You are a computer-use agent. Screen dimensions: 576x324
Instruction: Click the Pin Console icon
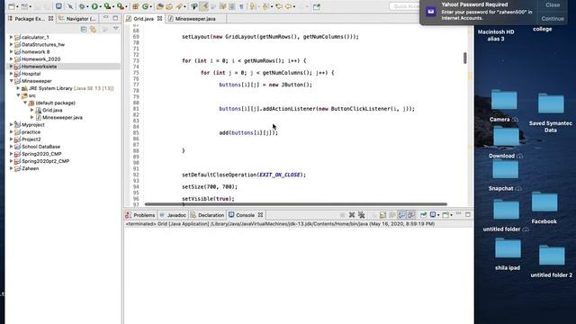(423, 215)
